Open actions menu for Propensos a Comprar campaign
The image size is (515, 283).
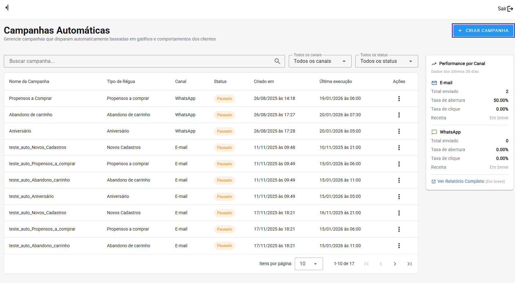pyautogui.click(x=399, y=99)
